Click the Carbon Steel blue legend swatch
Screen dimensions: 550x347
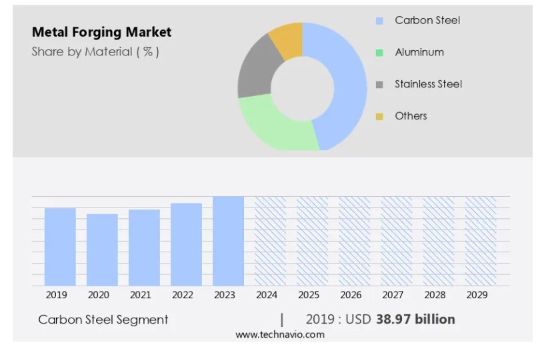[x=379, y=21]
